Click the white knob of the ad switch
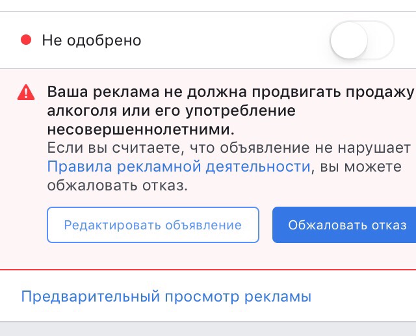 349,40
